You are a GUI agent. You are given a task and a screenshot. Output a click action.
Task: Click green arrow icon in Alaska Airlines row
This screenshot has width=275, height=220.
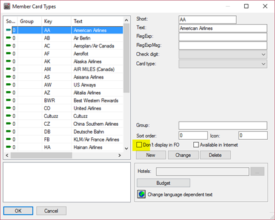click(x=8, y=61)
